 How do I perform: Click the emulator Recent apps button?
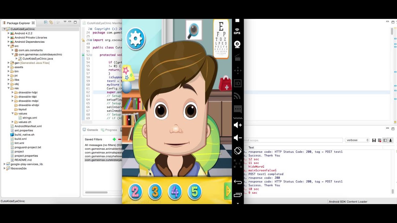click(238, 195)
